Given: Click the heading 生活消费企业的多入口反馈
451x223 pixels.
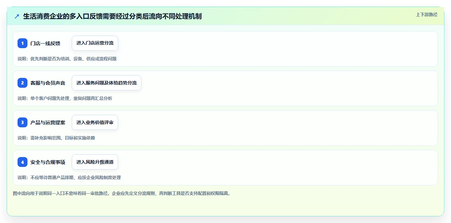Looking at the screenshot, I should (113, 16).
